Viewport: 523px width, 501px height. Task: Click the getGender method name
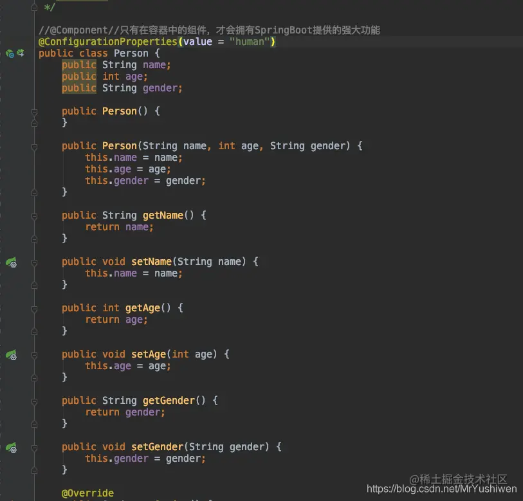pyautogui.click(x=169, y=401)
